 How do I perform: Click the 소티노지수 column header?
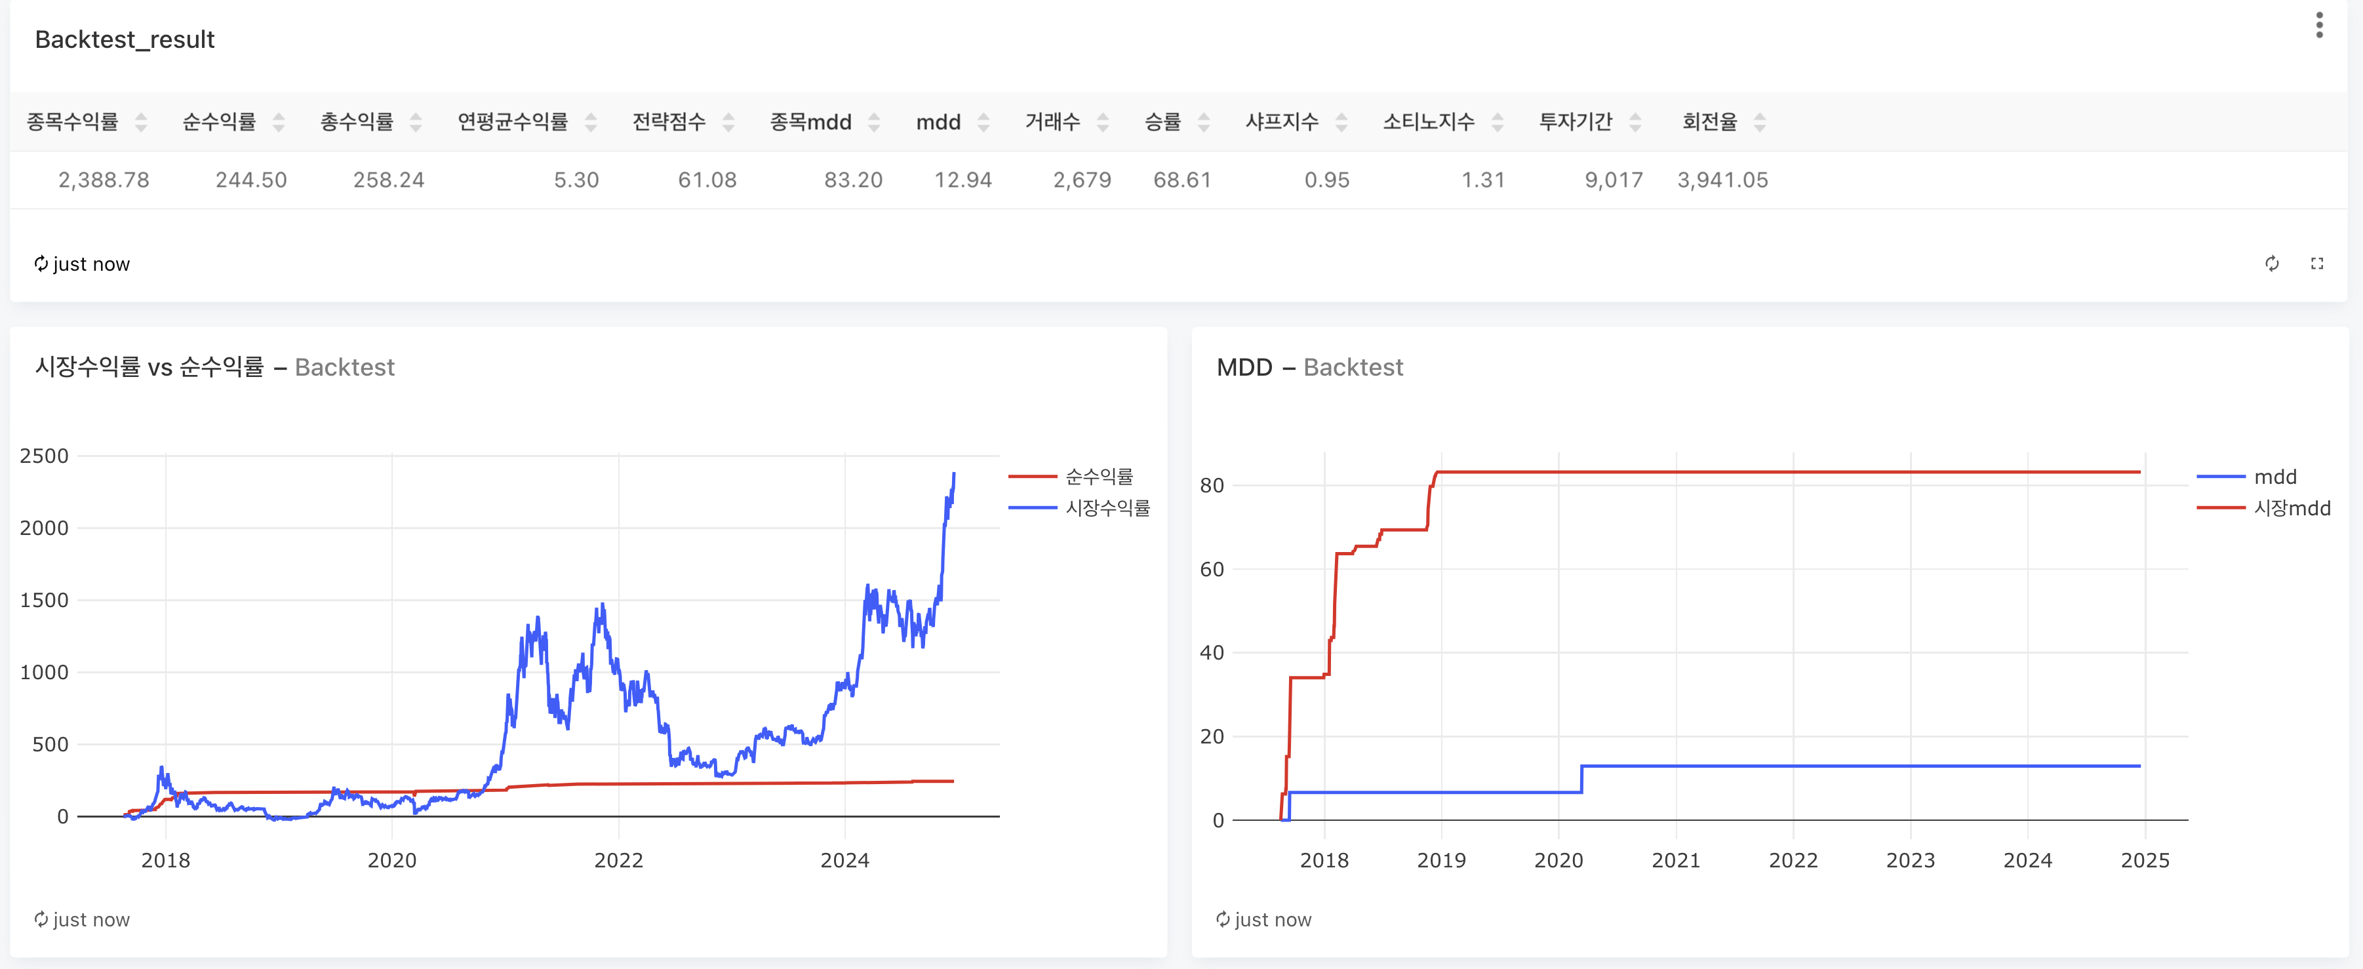[1428, 122]
